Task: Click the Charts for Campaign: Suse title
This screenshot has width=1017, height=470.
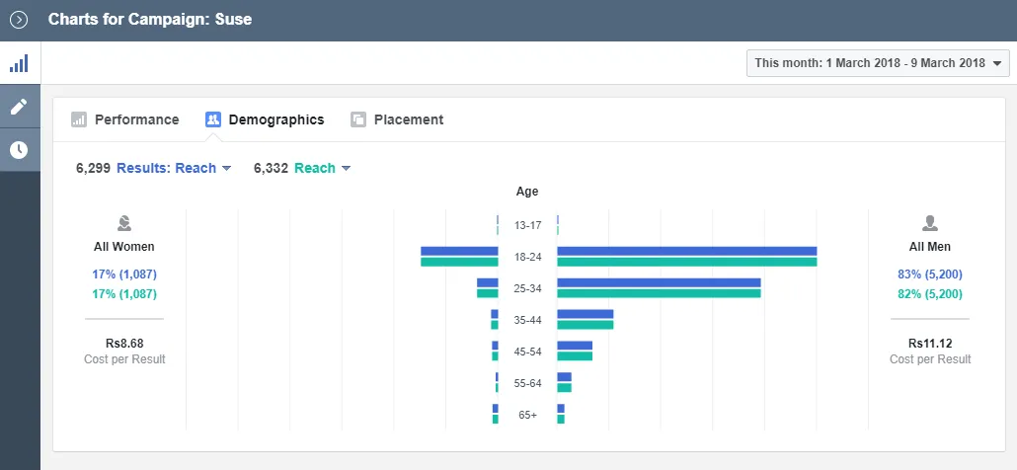Action: click(x=150, y=19)
